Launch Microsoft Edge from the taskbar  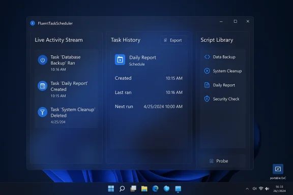[x=155, y=189]
